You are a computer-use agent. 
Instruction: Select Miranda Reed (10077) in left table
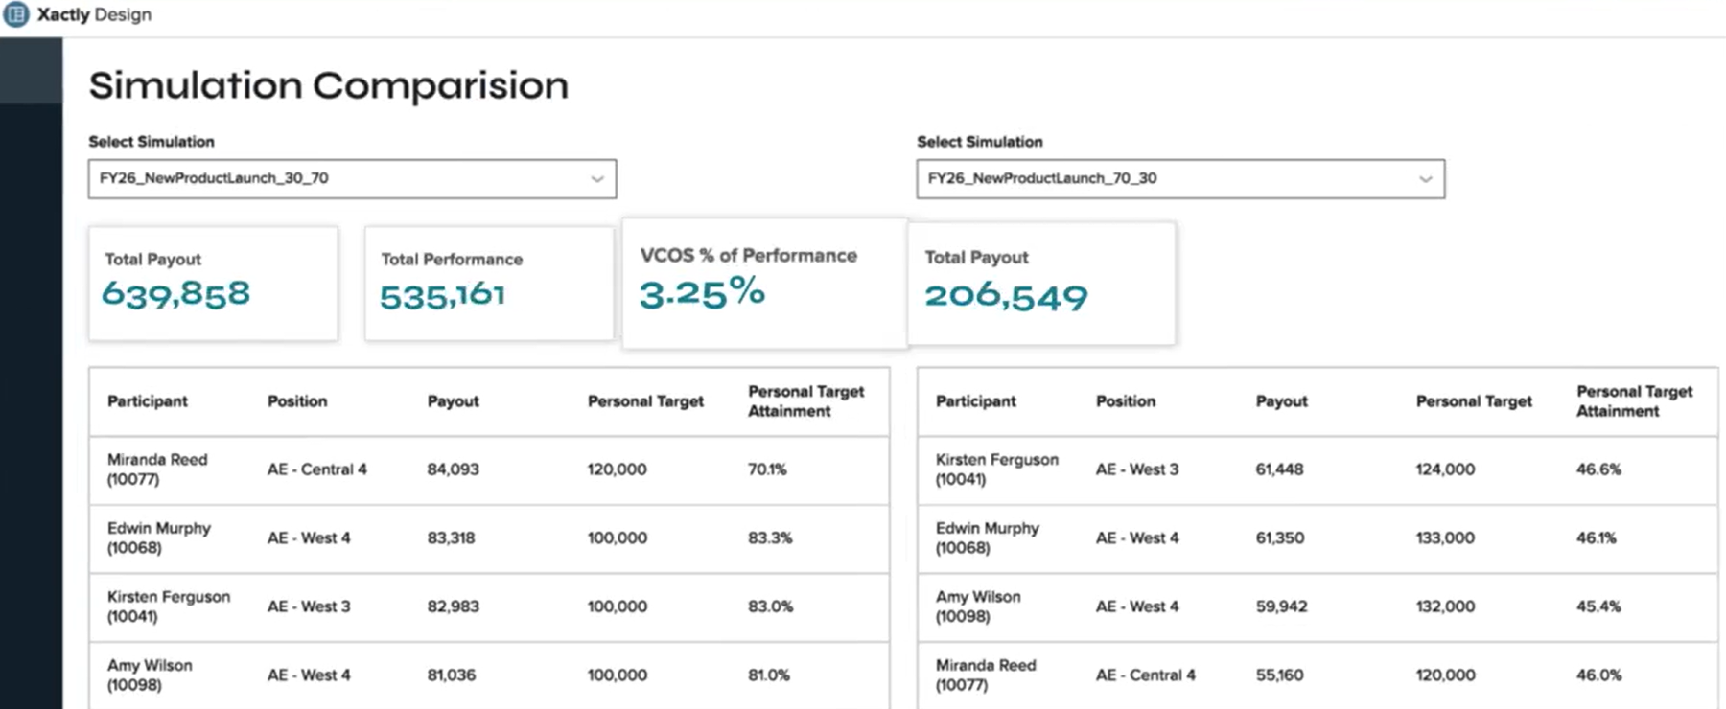[x=157, y=469]
